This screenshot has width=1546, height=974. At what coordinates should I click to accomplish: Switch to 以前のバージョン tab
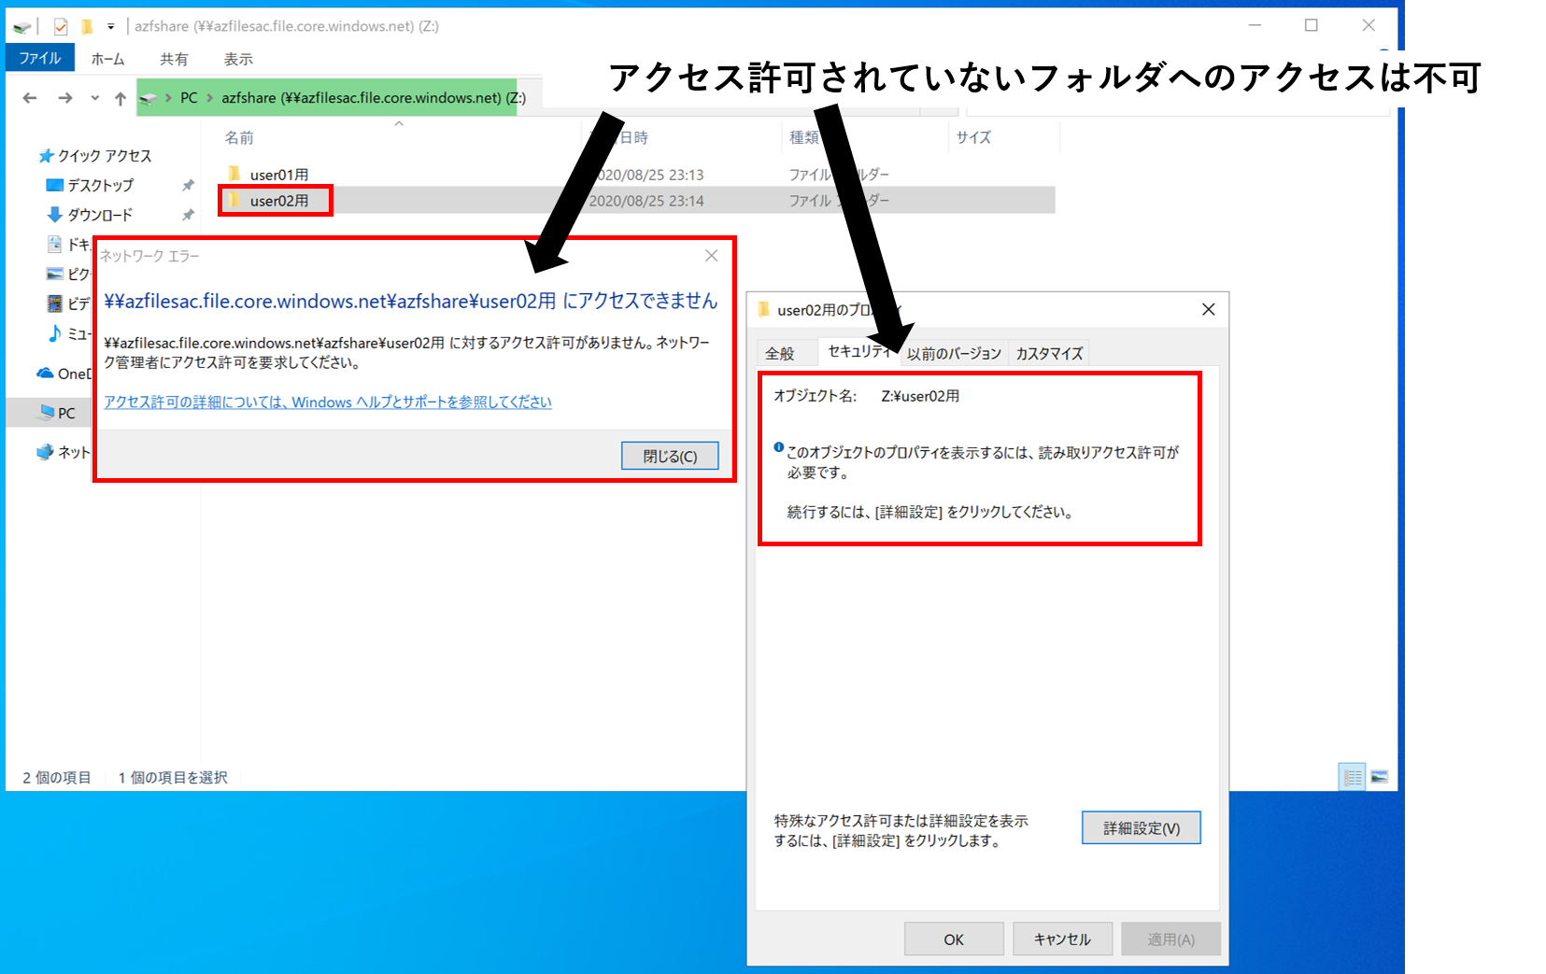point(954,353)
